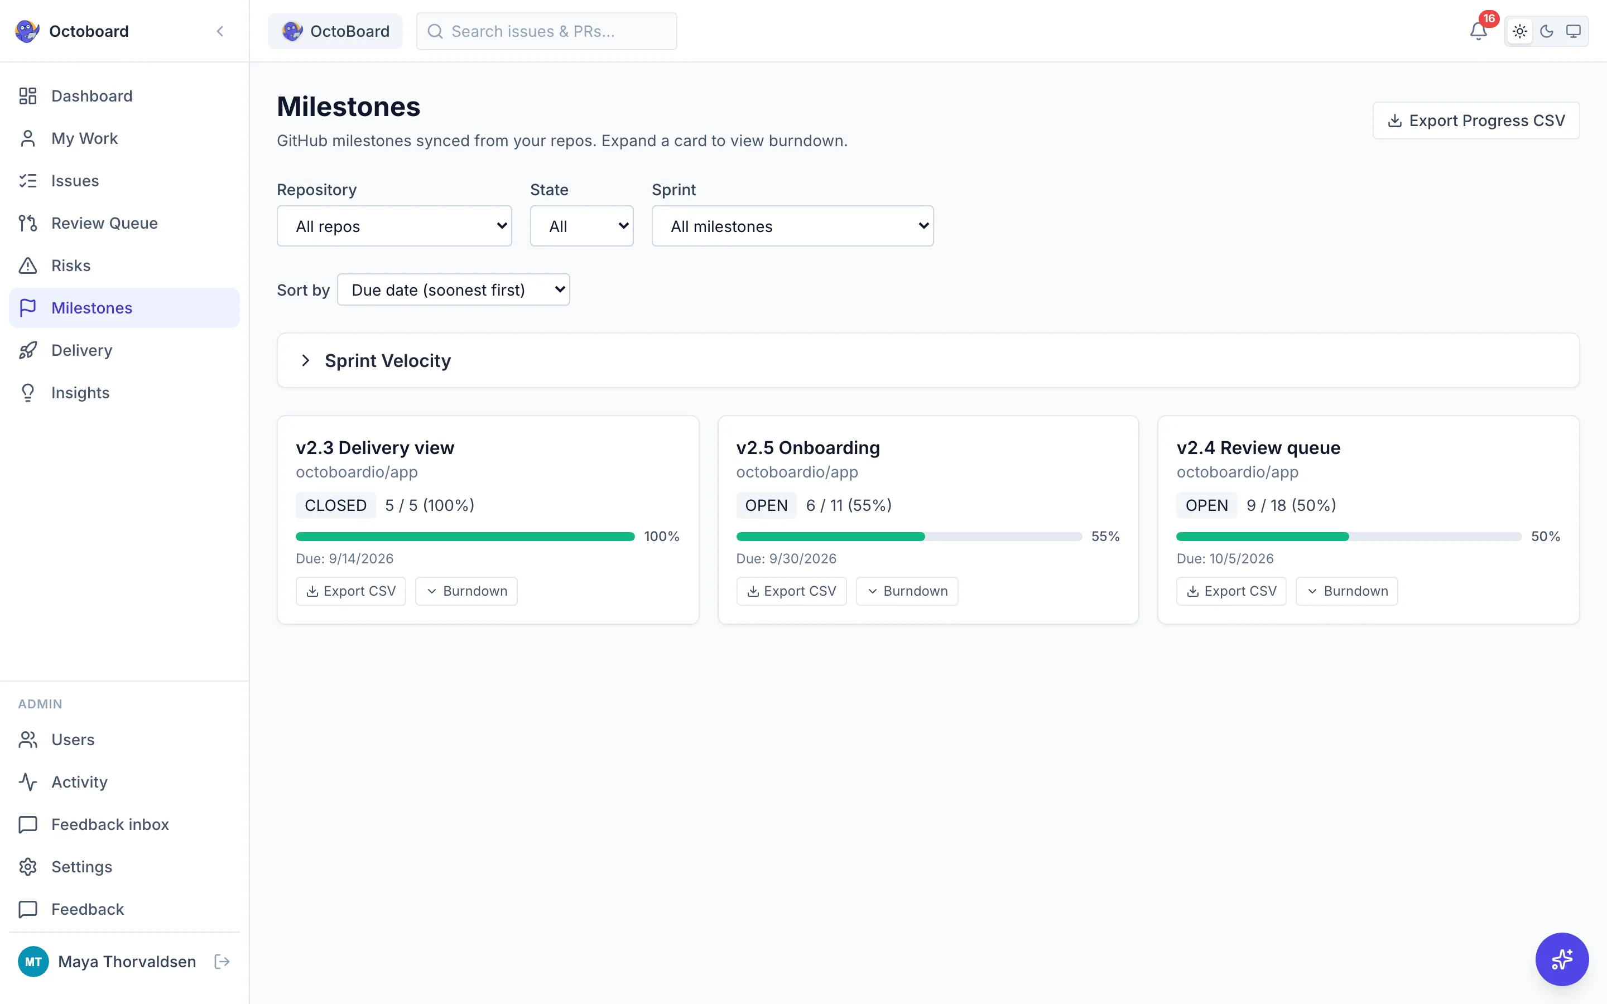Export CSV for v2.5 Onboarding
The image size is (1607, 1004).
click(791, 591)
